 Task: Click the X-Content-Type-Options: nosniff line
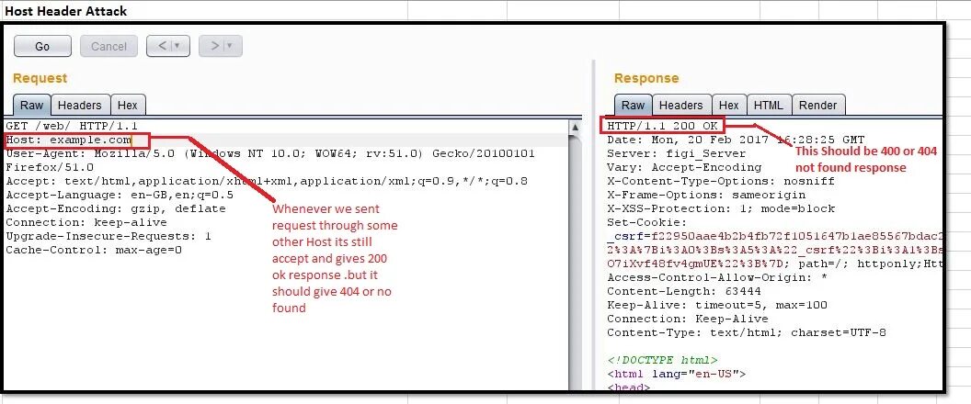(x=721, y=181)
